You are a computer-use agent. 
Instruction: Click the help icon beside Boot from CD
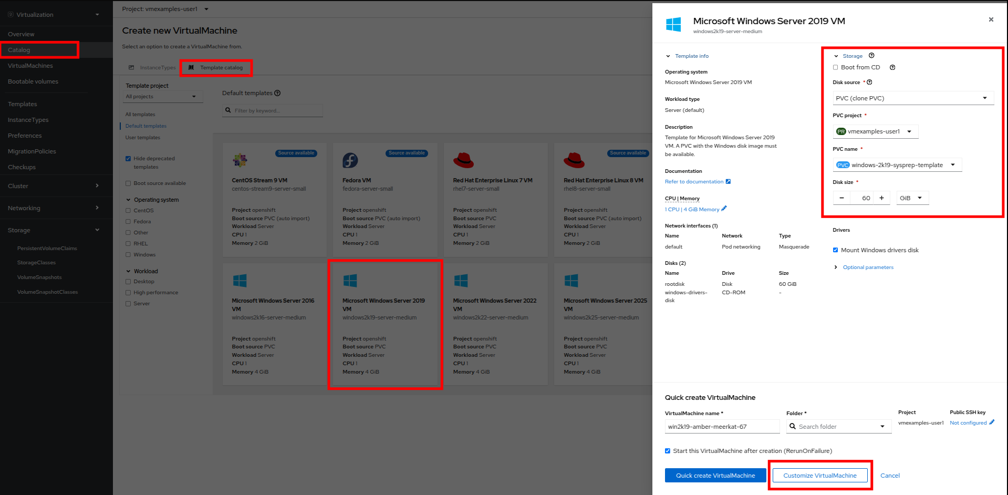(892, 67)
